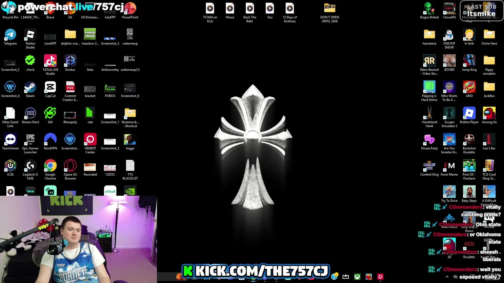
Task: Open the Wawa media file
Action: click(230, 11)
